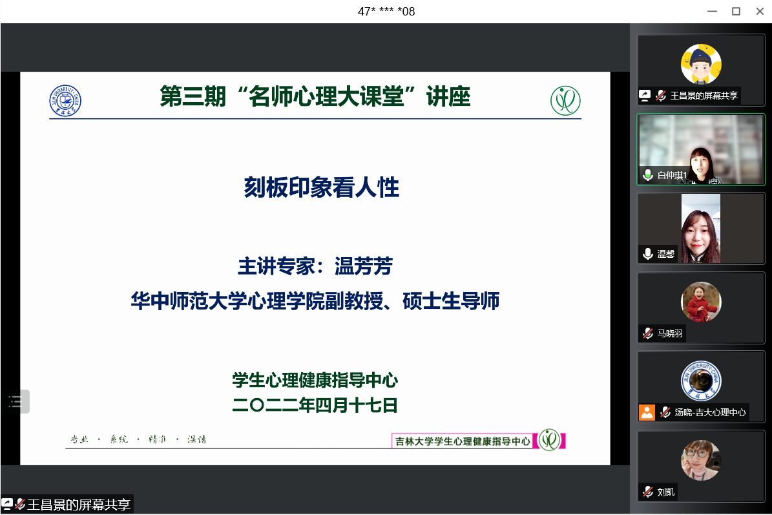This screenshot has height=515, width=772.
Task: Click muted mic icon in main view caption
Action: (20, 504)
